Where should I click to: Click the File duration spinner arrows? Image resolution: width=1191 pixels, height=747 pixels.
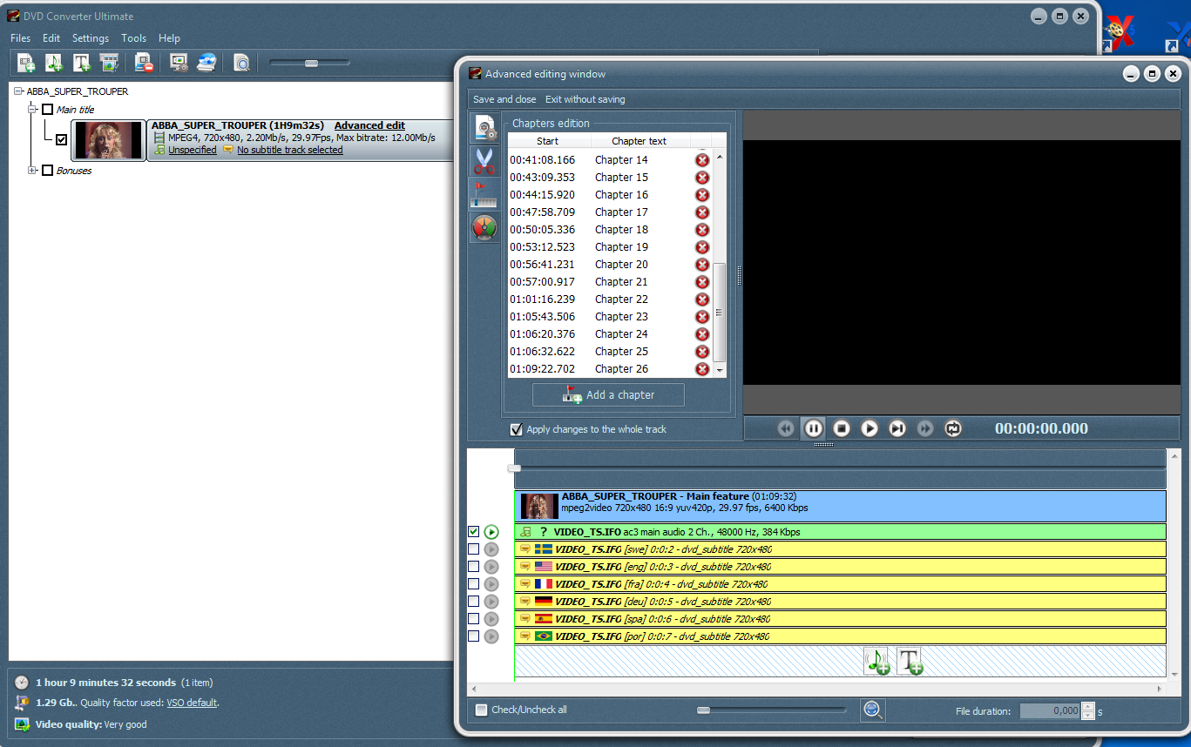(1087, 710)
